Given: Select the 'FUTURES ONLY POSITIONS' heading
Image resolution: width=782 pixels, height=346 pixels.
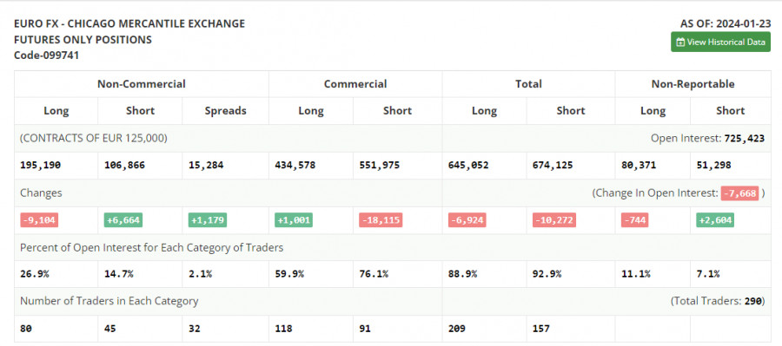Looking at the screenshot, I should coord(83,39).
